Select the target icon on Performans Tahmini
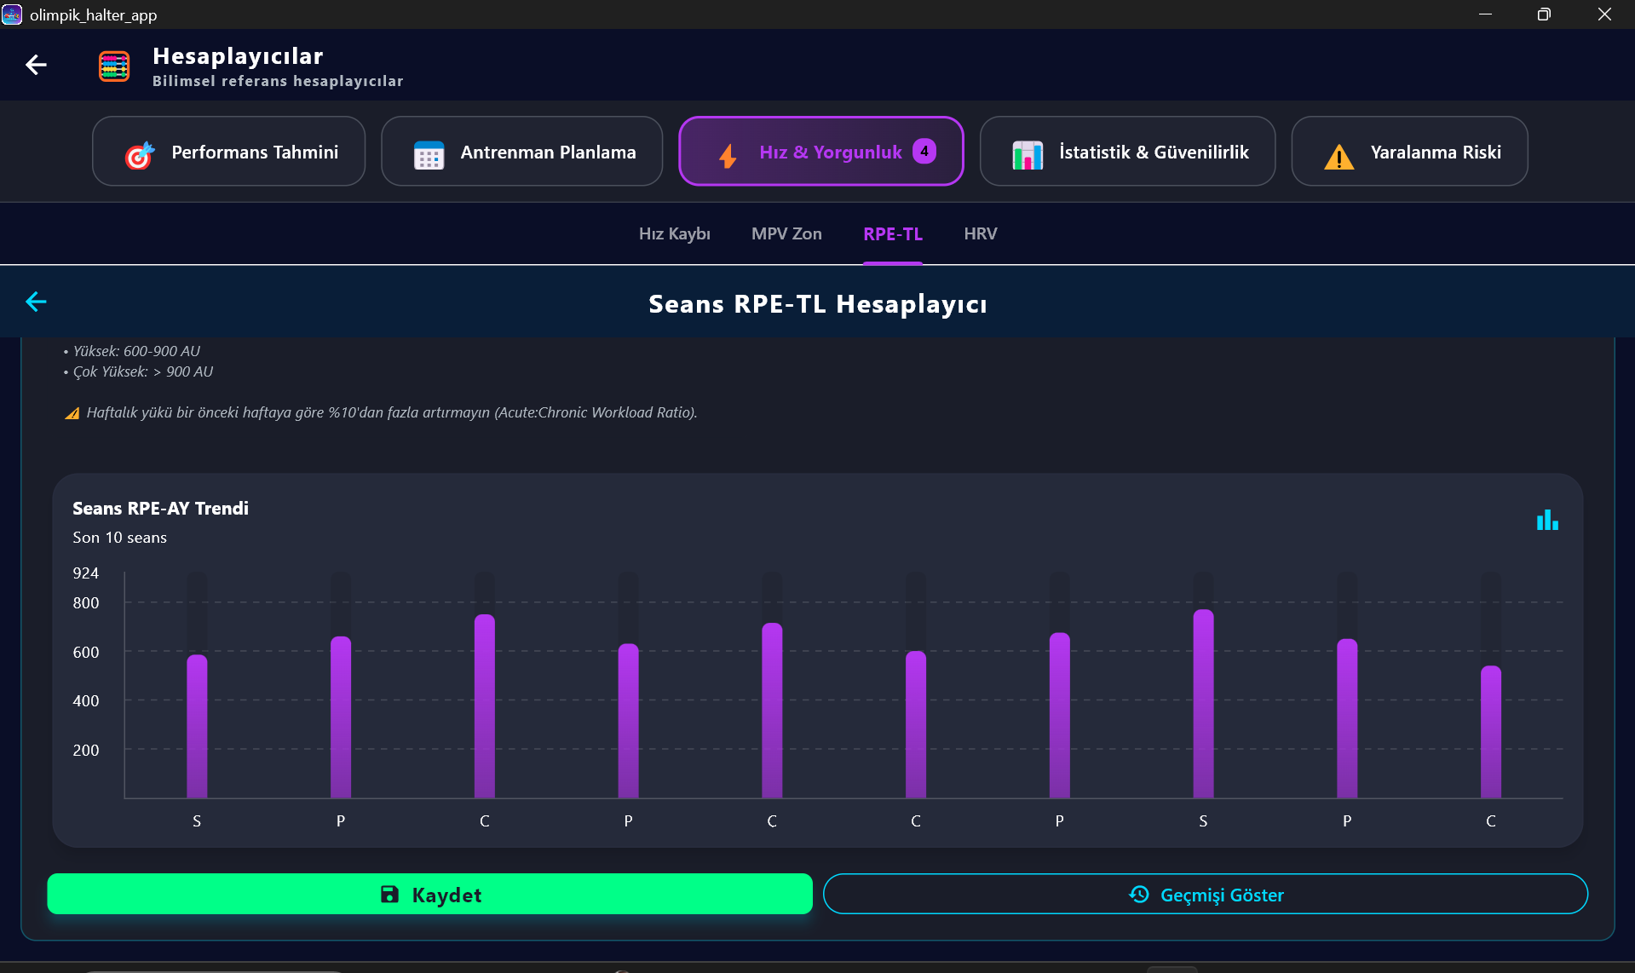The height and width of the screenshot is (973, 1635). (138, 153)
